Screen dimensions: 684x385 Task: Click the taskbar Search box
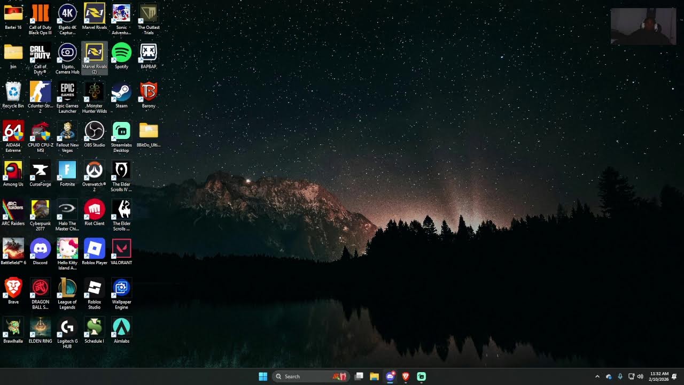(311, 376)
